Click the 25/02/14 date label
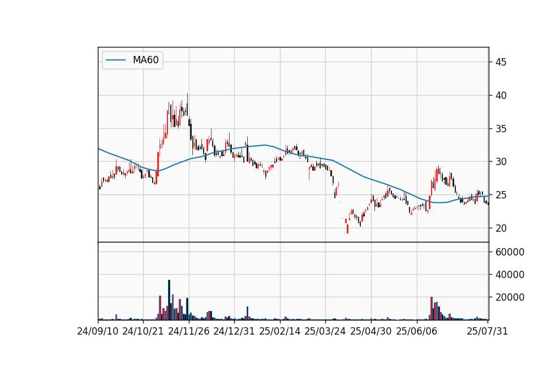Viewport: 543px width, 390px height. 280,331
